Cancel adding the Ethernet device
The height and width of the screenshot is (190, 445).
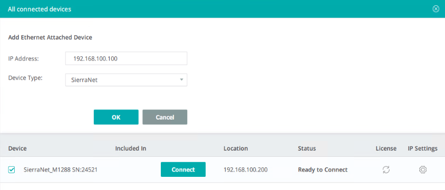coord(165,117)
